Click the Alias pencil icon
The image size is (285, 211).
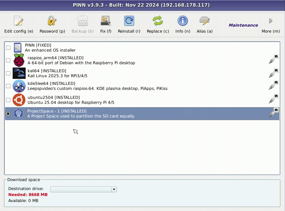(x=204, y=21)
